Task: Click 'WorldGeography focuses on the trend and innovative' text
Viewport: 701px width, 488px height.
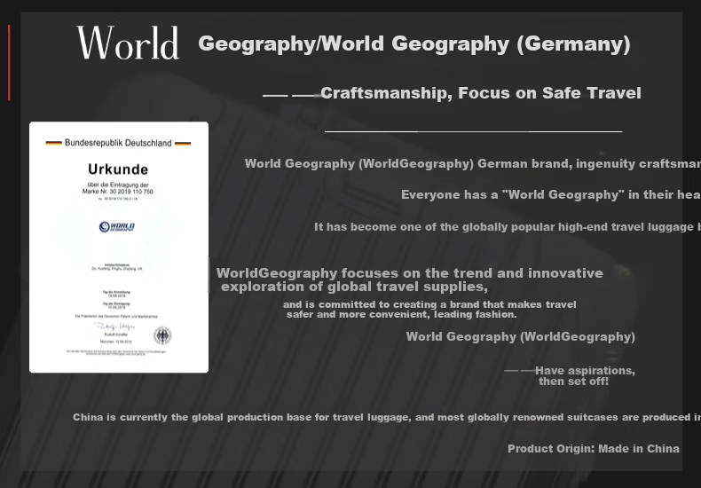Action: (x=410, y=279)
